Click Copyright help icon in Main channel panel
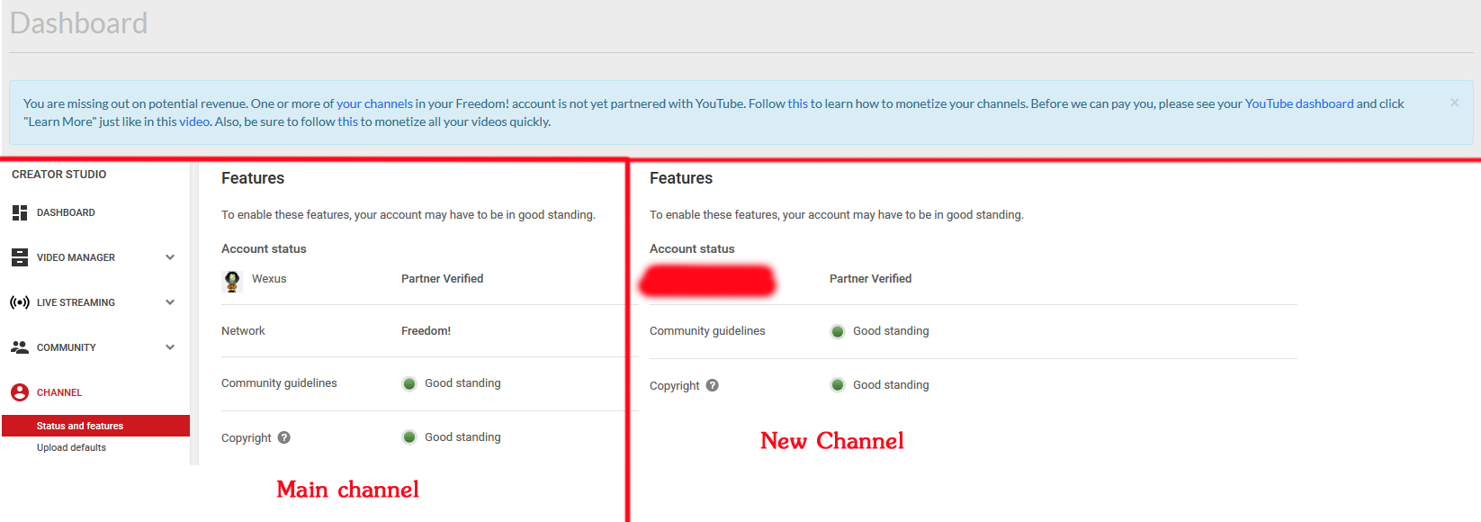The height and width of the screenshot is (522, 1481). 284,437
